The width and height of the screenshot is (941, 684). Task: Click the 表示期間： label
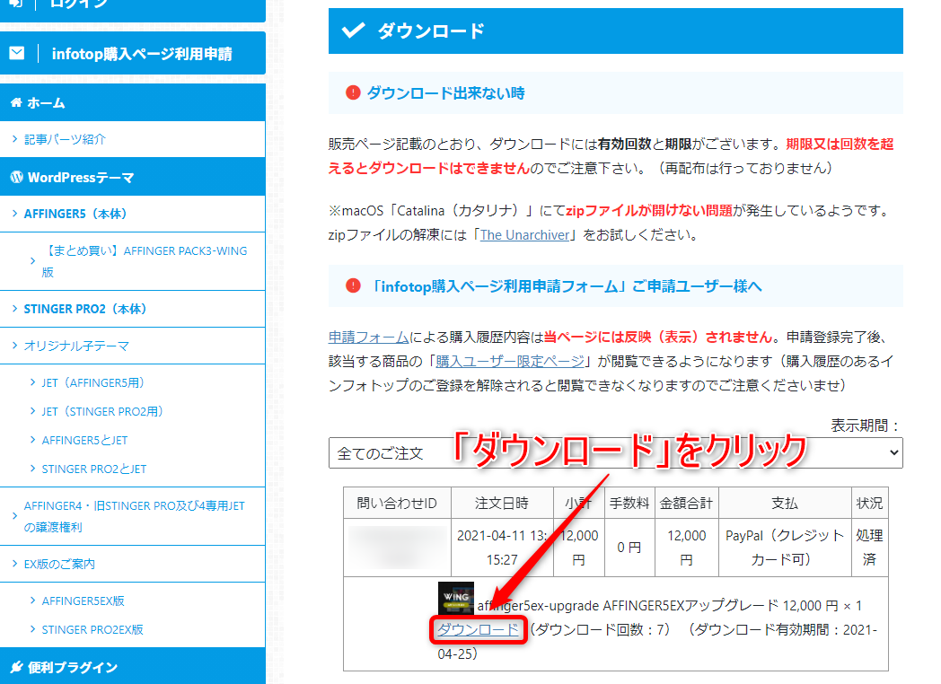866,425
